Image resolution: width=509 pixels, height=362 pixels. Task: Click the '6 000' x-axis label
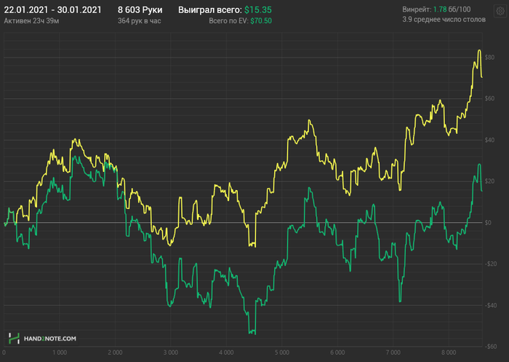click(x=337, y=353)
